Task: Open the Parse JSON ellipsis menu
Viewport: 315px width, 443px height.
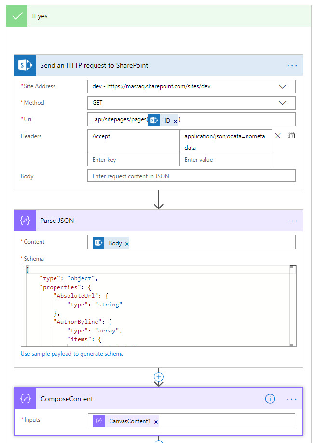Action: click(292, 221)
